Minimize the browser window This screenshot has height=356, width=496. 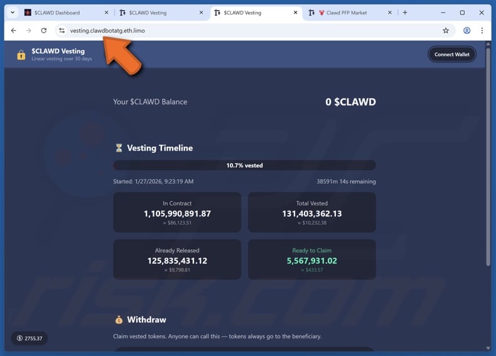443,13
